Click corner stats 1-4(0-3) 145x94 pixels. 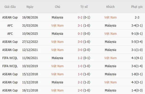click(137, 90)
